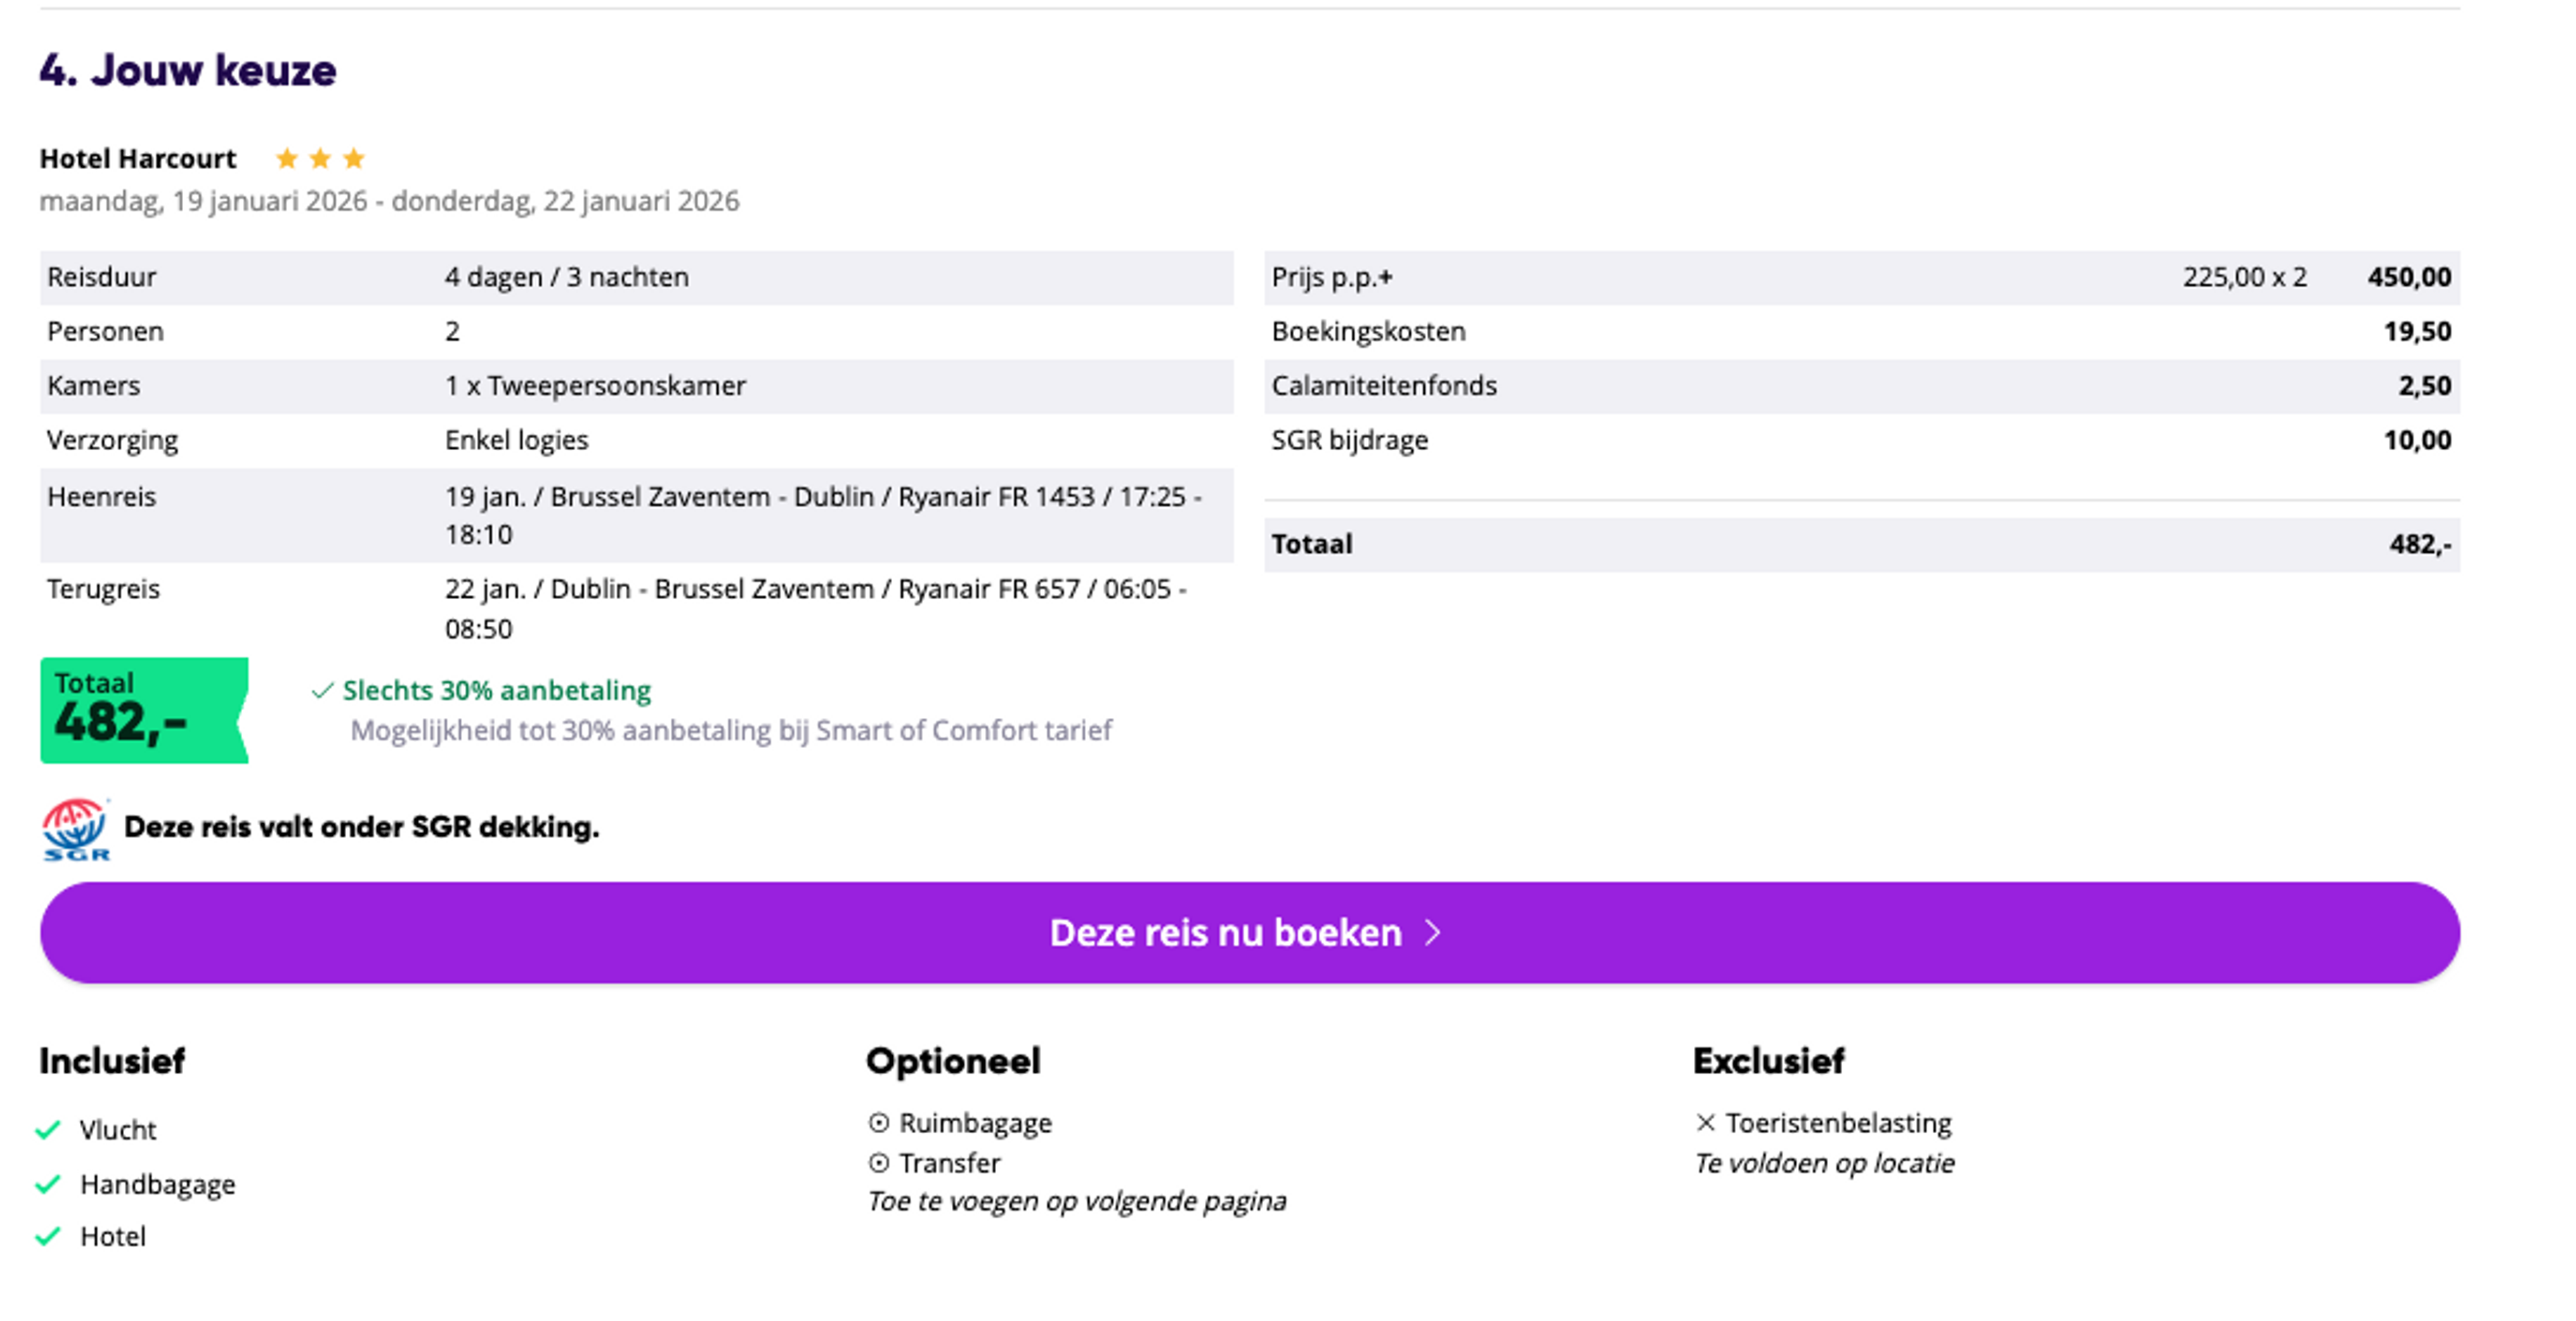The width and height of the screenshot is (2576, 1321).
Task: Click Deze reis valt onder SGR dekking text
Action: click(x=361, y=828)
